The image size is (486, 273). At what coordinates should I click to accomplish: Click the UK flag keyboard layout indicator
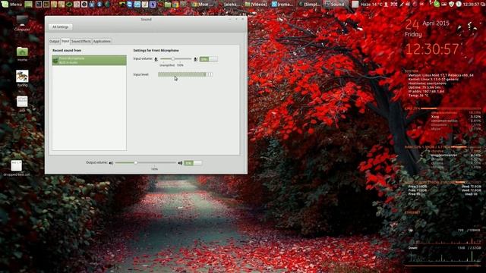[393, 5]
